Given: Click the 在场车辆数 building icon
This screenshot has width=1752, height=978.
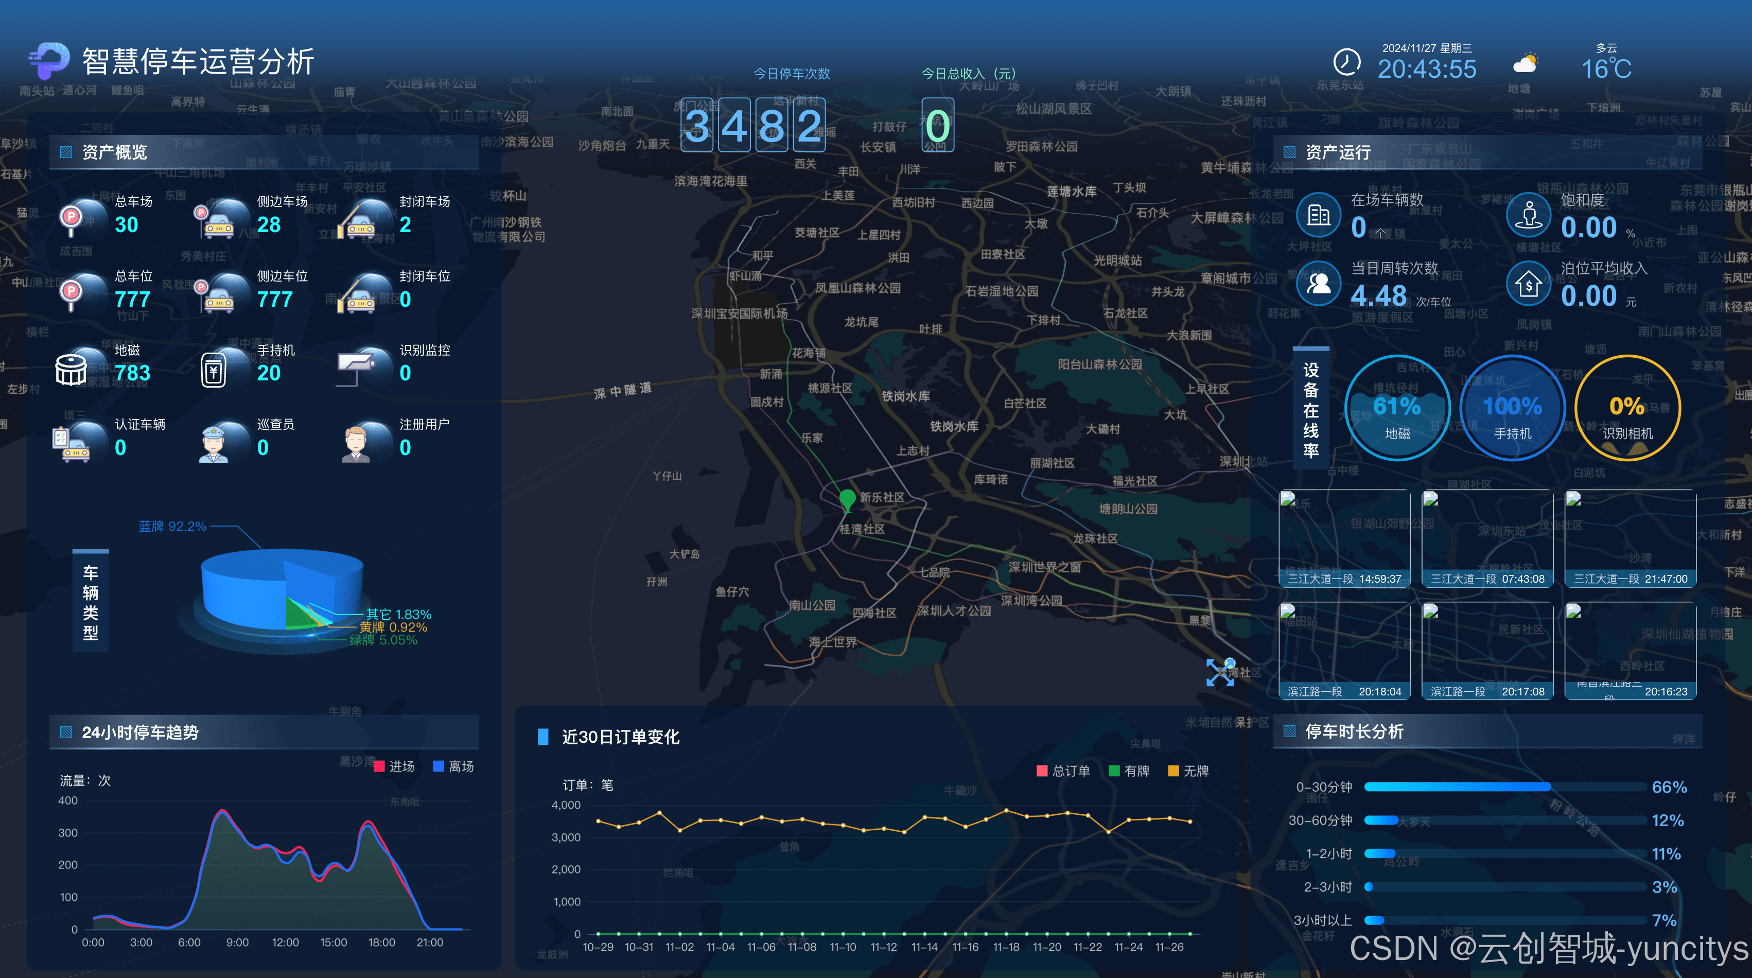Looking at the screenshot, I should [1319, 216].
